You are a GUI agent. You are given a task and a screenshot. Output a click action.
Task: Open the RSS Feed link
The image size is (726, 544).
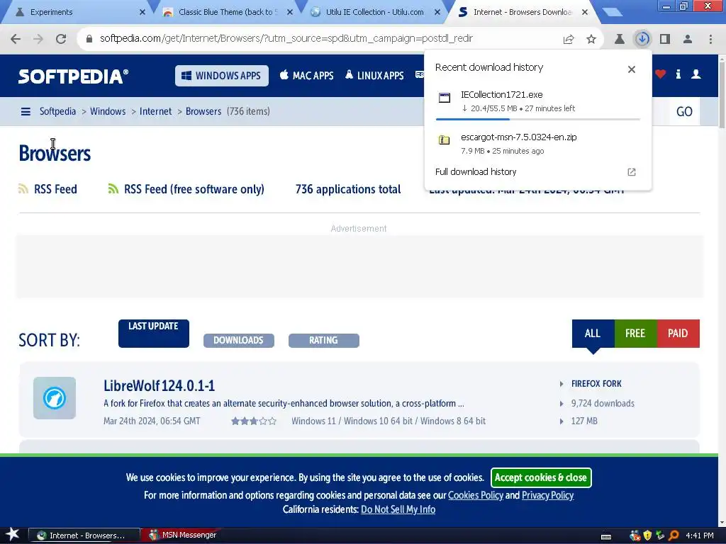[x=48, y=189]
